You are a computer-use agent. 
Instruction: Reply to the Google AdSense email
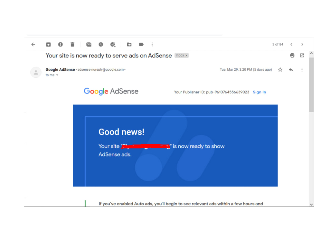coord(291,70)
